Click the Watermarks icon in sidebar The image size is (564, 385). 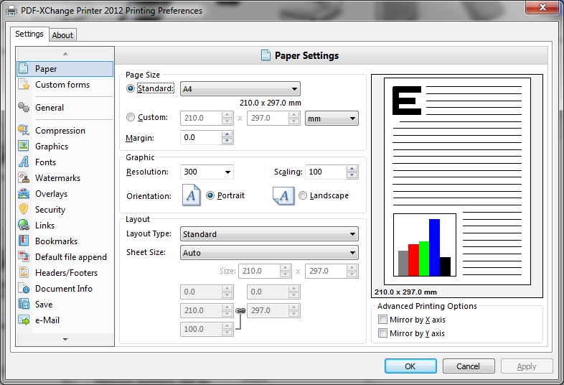[24, 178]
